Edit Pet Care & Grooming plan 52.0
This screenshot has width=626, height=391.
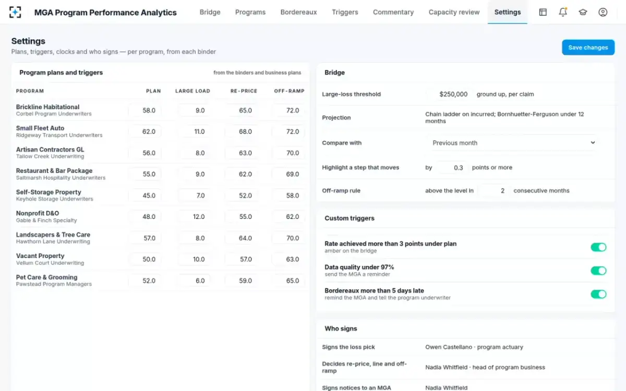[145, 281]
